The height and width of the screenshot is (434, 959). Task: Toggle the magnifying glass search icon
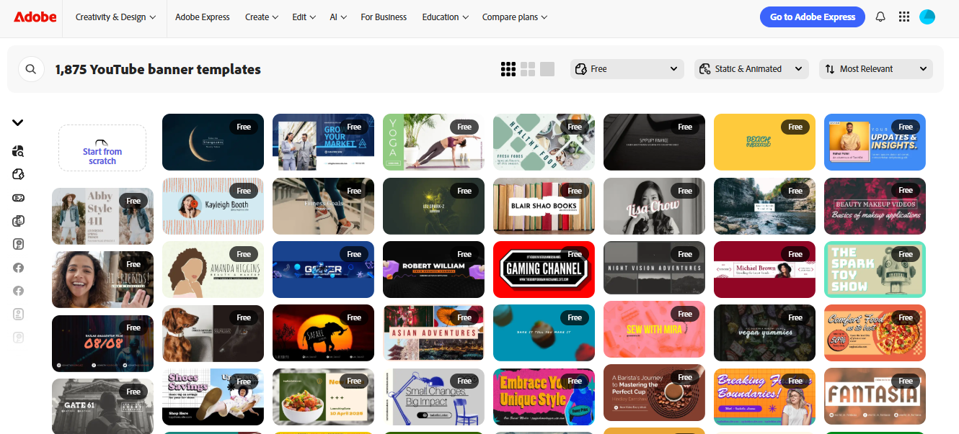coord(31,68)
